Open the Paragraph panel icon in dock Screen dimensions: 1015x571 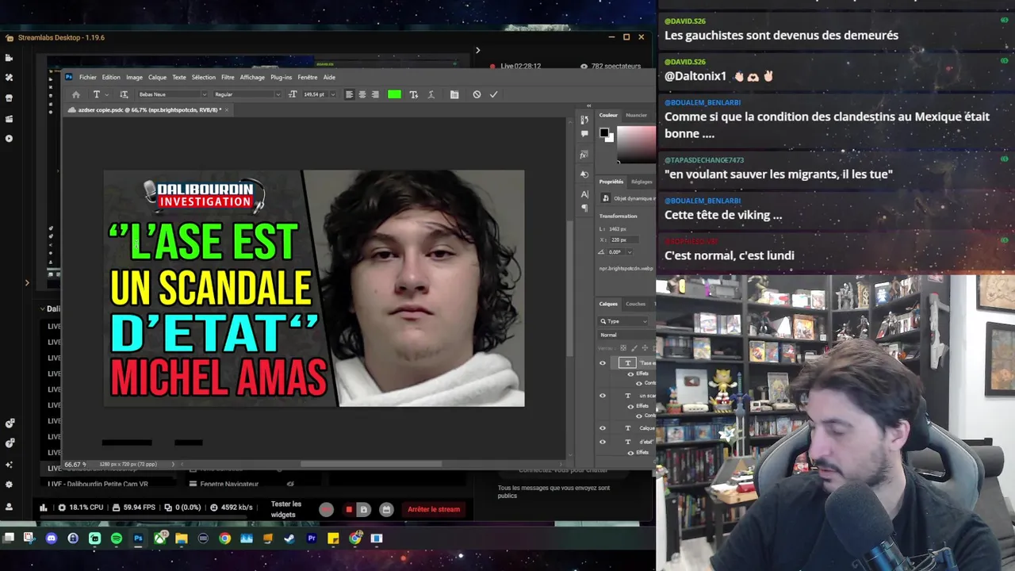coord(584,208)
